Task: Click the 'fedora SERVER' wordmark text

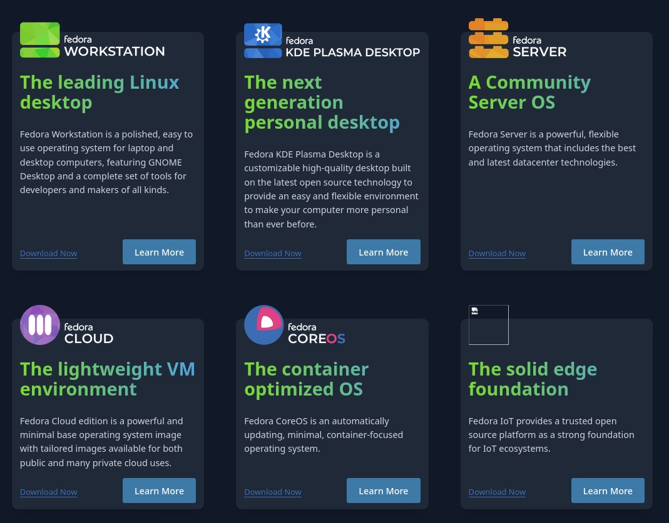Action: (x=539, y=46)
